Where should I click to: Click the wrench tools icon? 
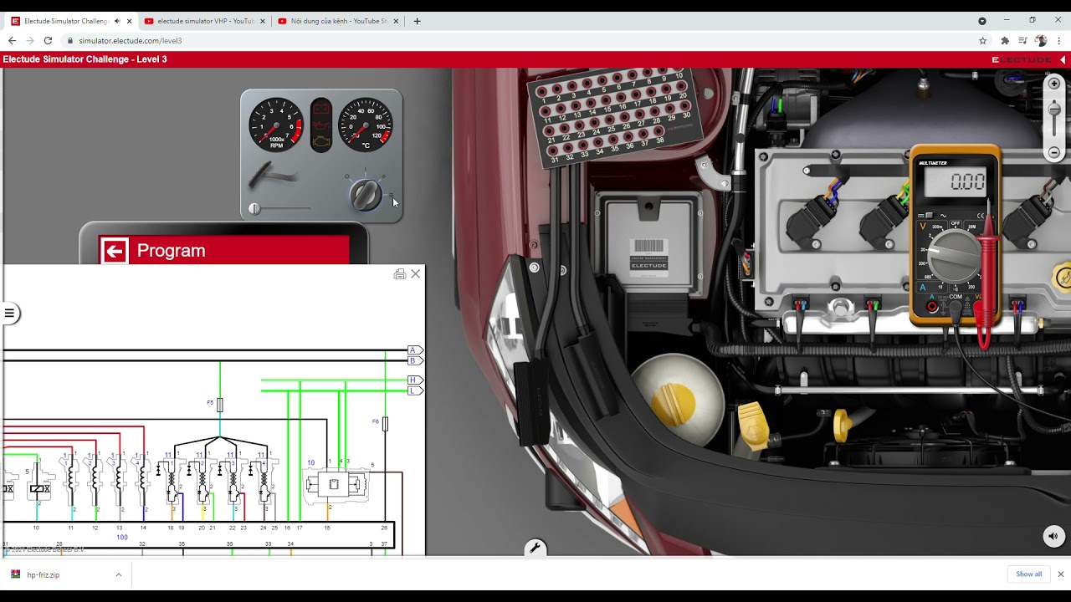pyautogui.click(x=535, y=548)
